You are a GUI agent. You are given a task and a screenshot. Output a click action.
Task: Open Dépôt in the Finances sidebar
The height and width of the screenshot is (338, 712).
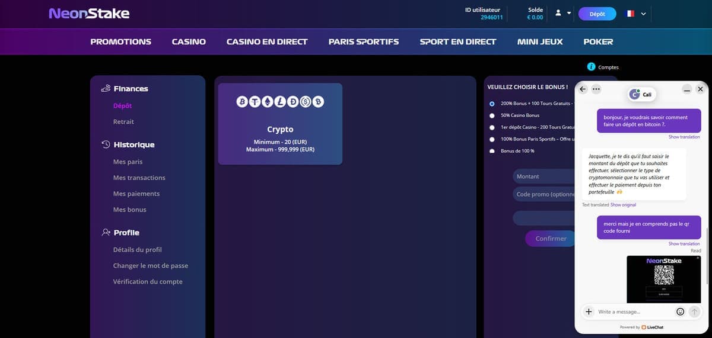[122, 106]
